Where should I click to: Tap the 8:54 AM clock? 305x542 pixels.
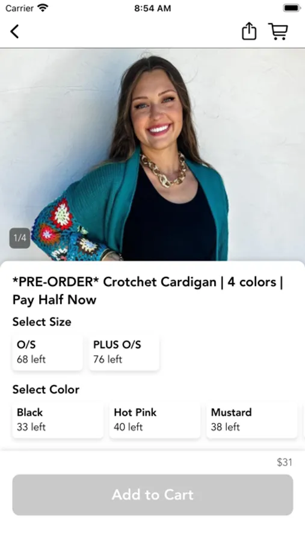153,8
